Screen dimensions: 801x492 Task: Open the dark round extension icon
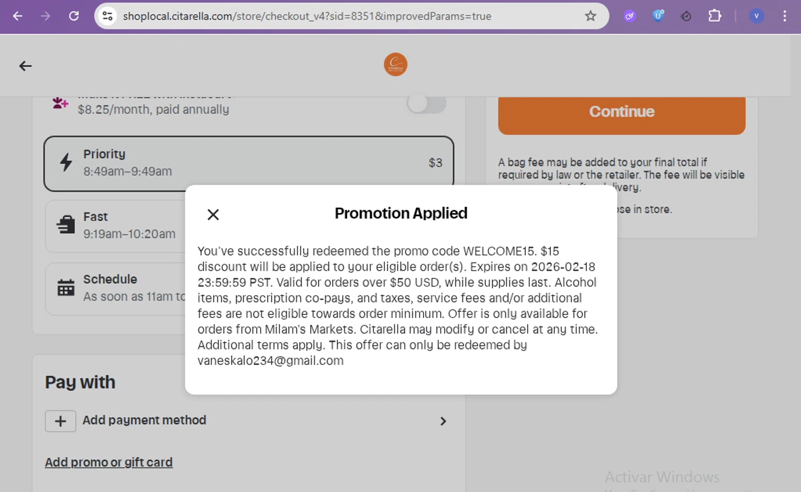pyautogui.click(x=686, y=16)
